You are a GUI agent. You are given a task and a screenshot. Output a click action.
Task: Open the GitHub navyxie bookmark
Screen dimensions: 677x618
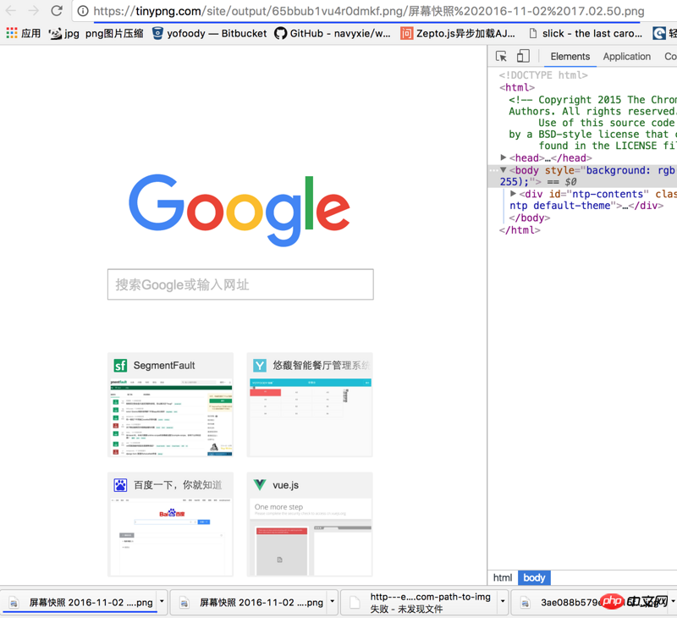(x=333, y=33)
